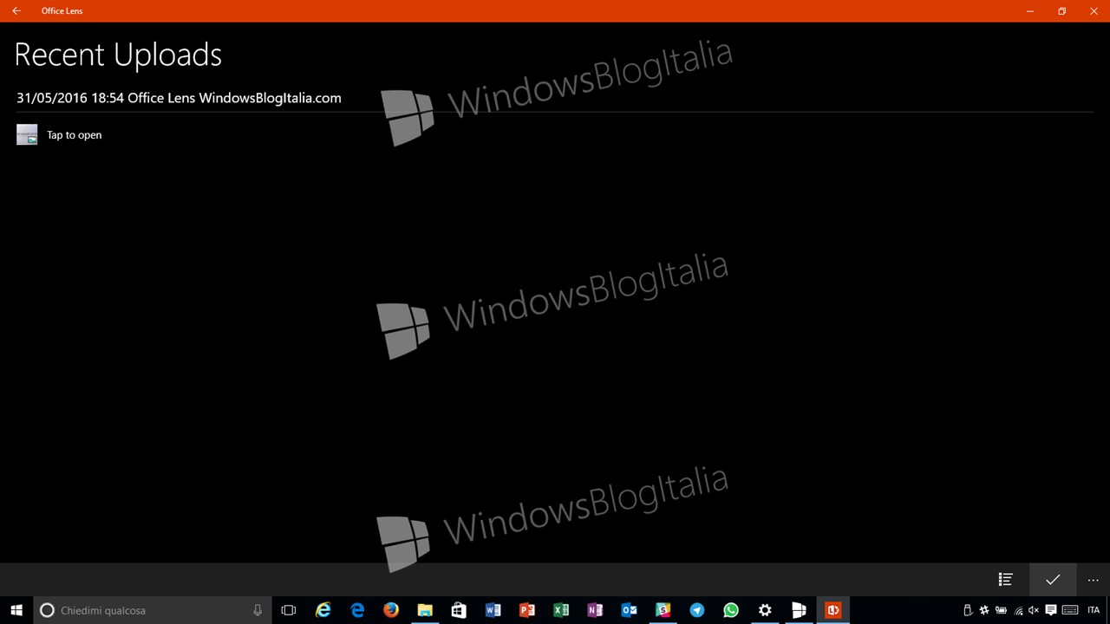The image size is (1110, 624).
Task: Close the Office Lens window
Action: [x=1094, y=11]
